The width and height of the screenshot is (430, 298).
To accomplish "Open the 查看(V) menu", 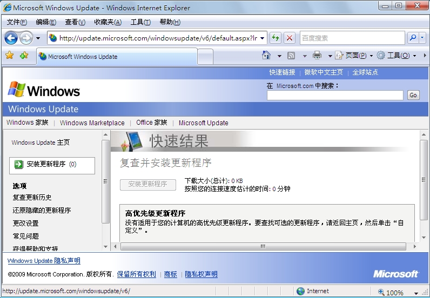I will coord(75,22).
